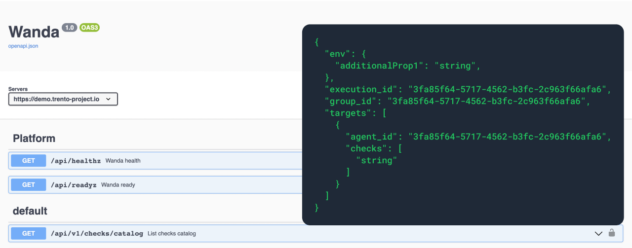Click the /api/readyz path text

tap(74, 185)
